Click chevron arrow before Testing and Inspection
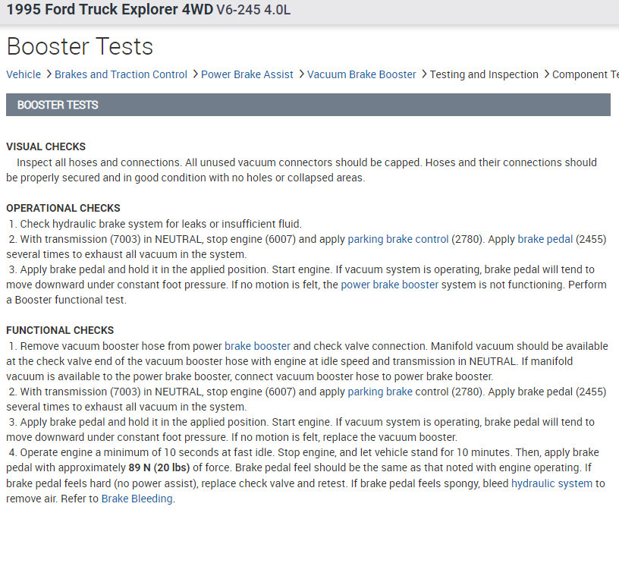Viewport: 619px width, 579px height. point(423,74)
